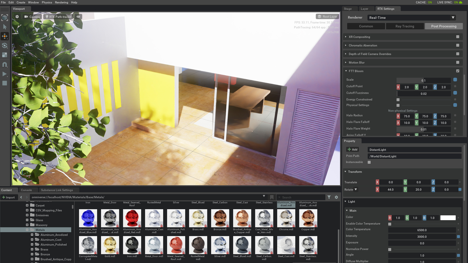The image size is (468, 263).
Task: Choose the Rotate tool
Action: [x=5, y=46]
